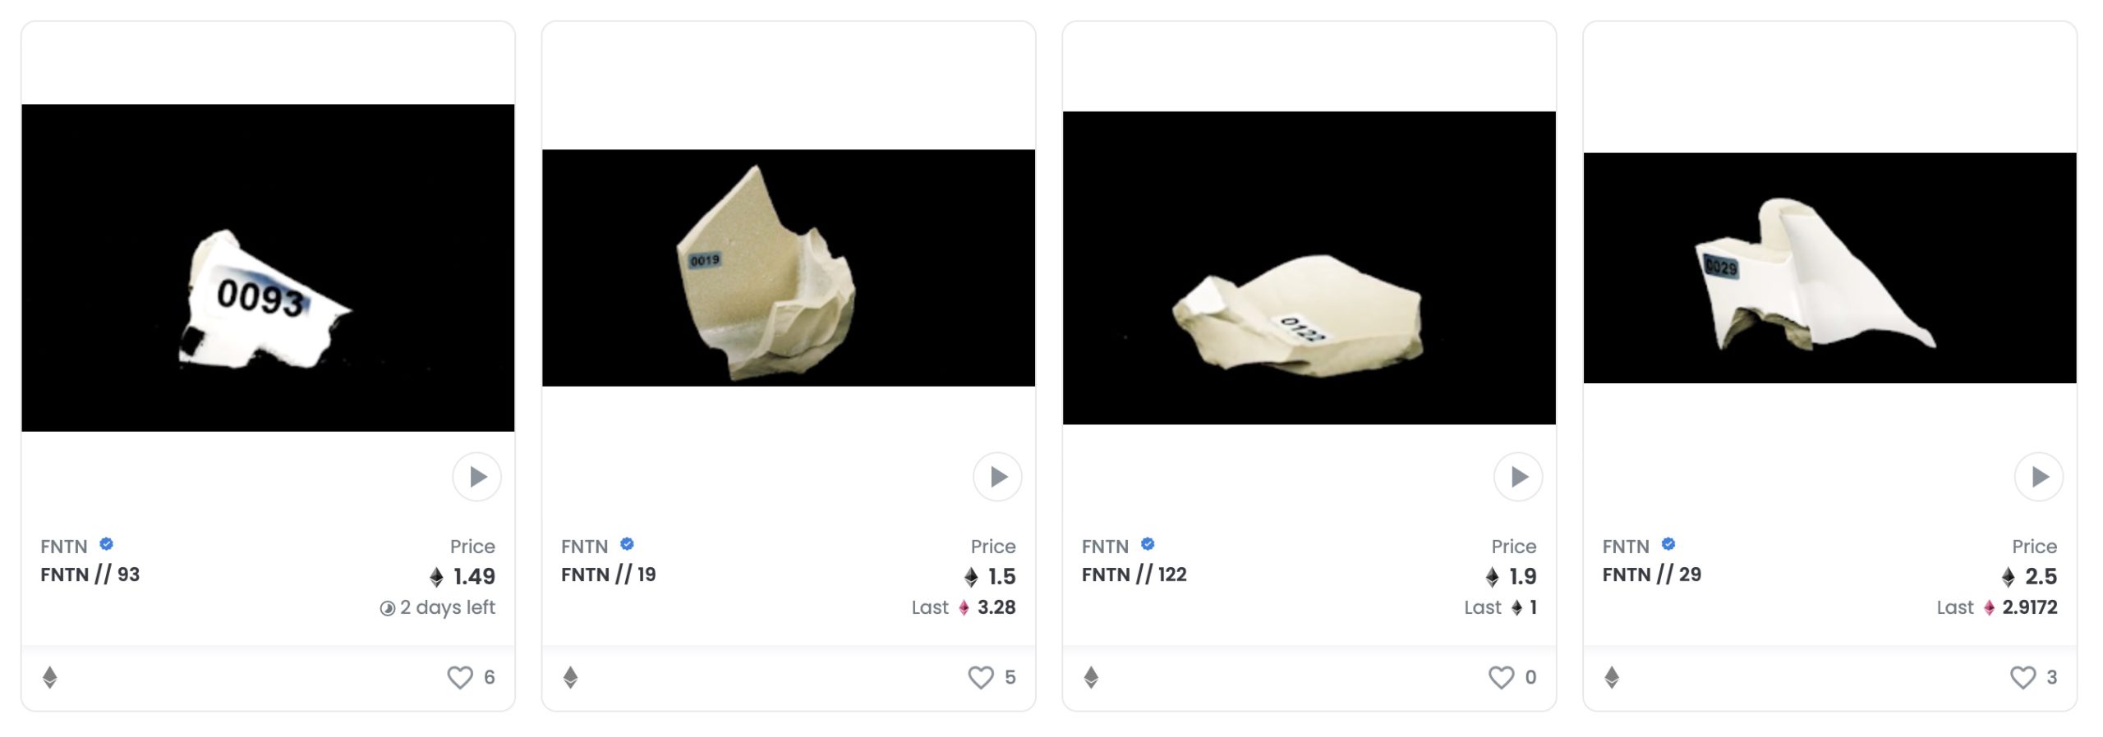Screen dimensions: 2103x737
Task: Favorite FNTN // 19 with heart icon
Action: coord(981,677)
